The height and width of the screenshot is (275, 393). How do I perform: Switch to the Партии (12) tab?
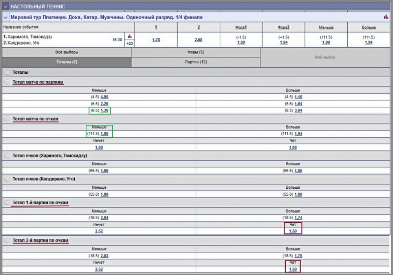(x=196, y=62)
